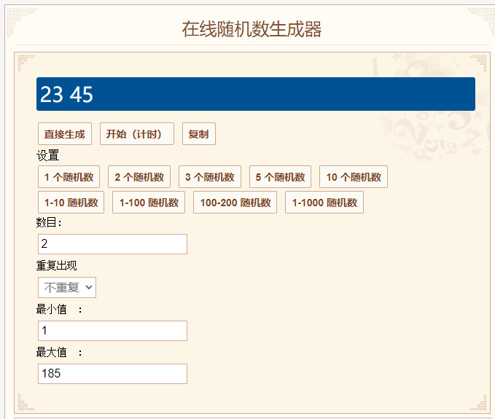Click the 数目 label text
495x419 pixels.
[49, 222]
